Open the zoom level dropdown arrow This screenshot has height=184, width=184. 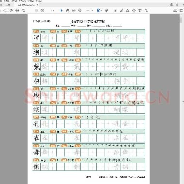coord(92,11)
